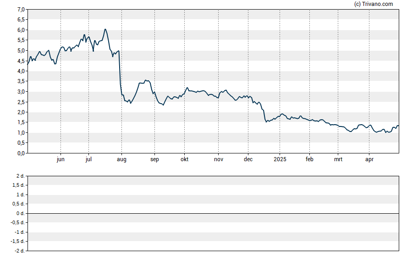The height and width of the screenshot is (258, 407).
Task: Click the 2,5 price axis value
Action: [x=21, y=102]
